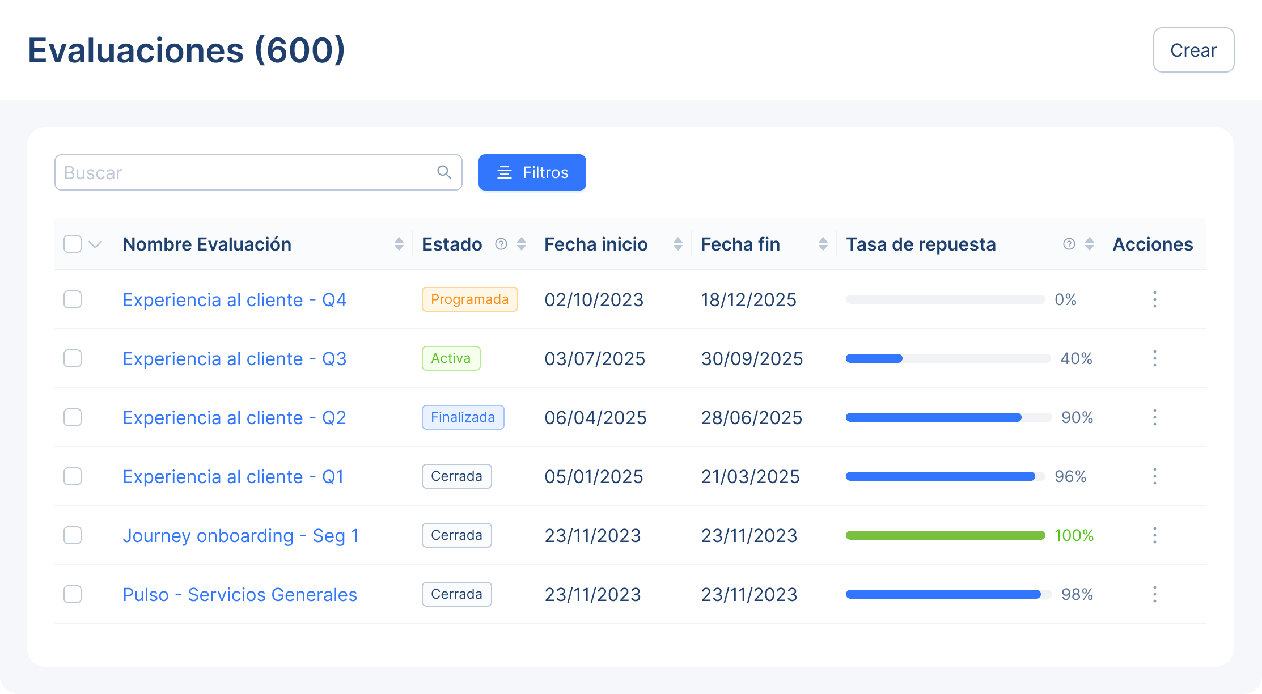Open actions menu for Experiencia al cliente - Q2
Viewport: 1262px width, 694px height.
click(x=1155, y=417)
